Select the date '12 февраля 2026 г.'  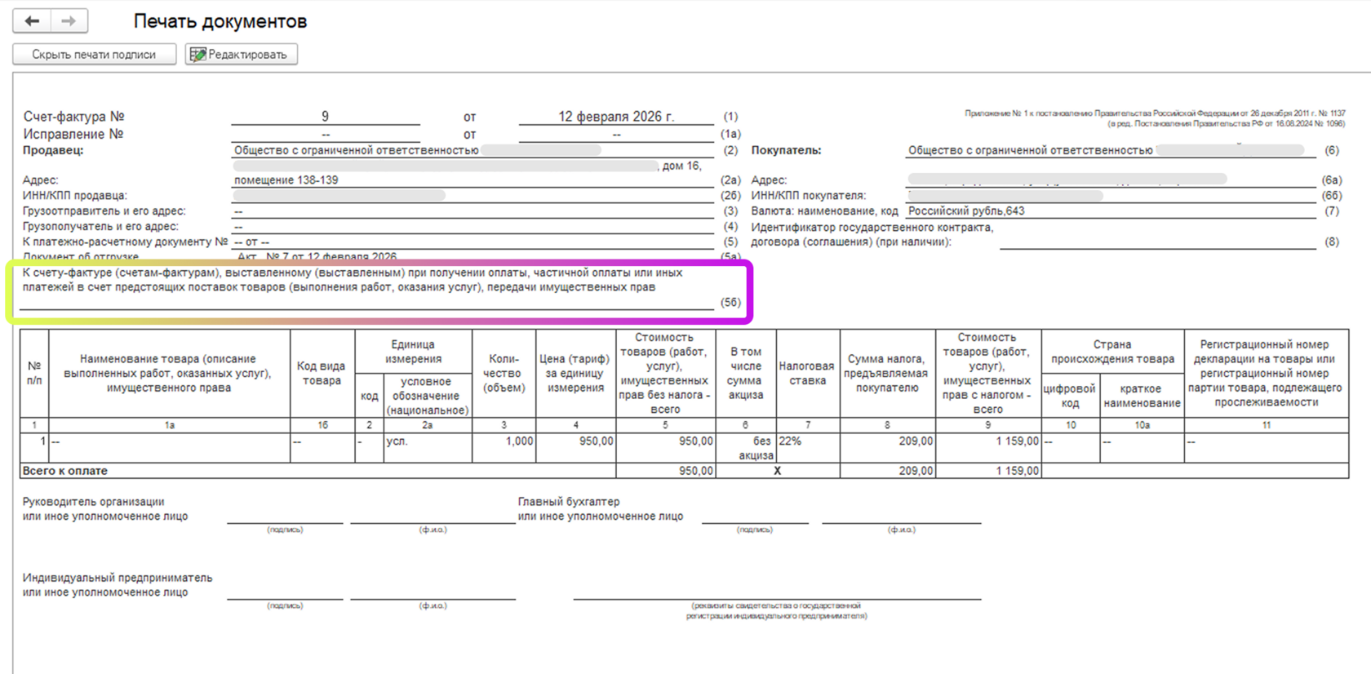click(x=616, y=117)
